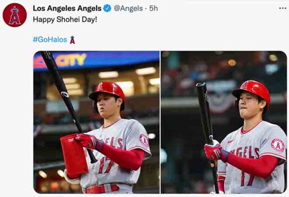
Task: Click the Angels logo emoji after #GoHalos
Action: tap(72, 40)
